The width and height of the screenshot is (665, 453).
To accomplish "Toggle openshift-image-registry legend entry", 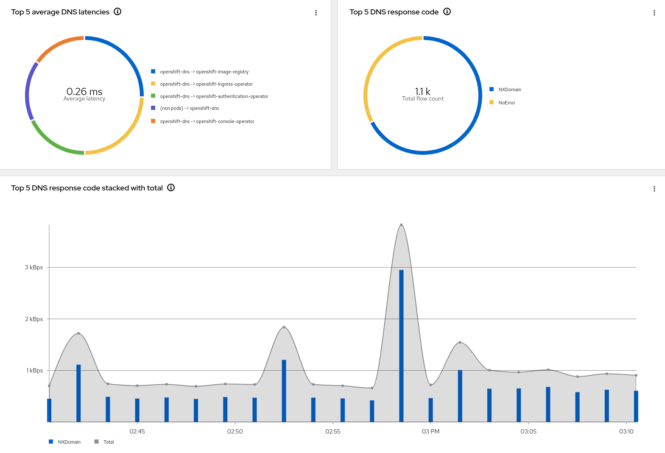I will 204,72.
